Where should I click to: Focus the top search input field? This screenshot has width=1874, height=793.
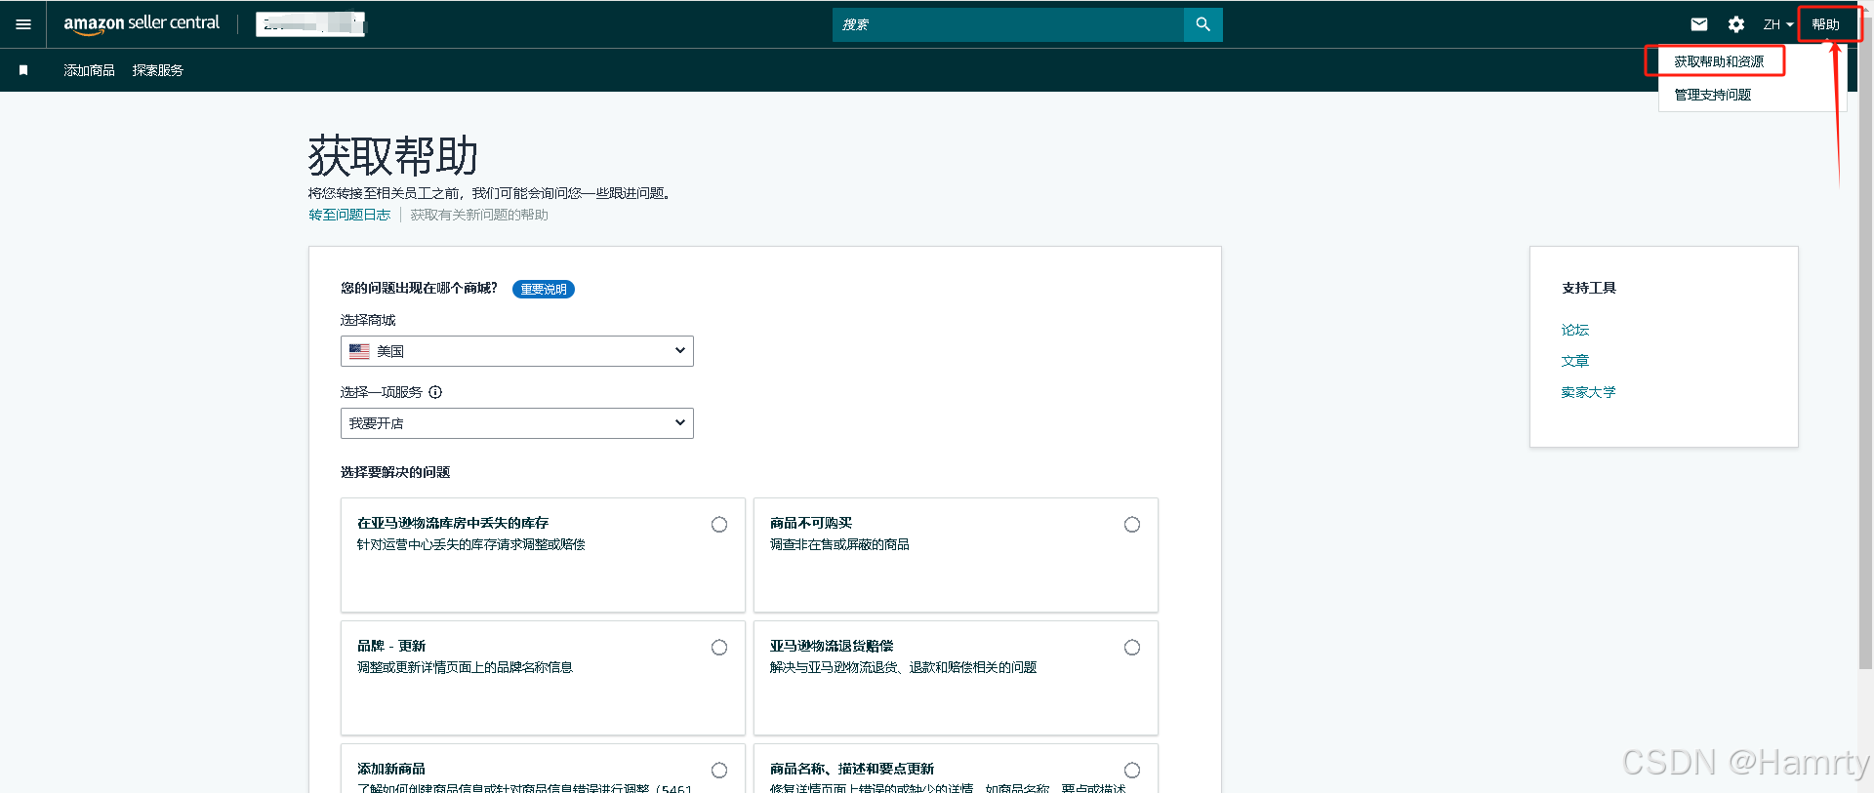click(1008, 24)
